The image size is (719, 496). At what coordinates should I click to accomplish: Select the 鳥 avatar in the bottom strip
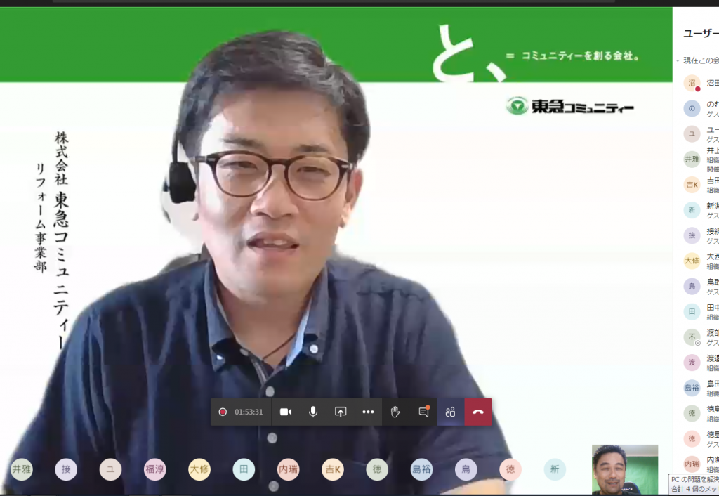pos(466,469)
